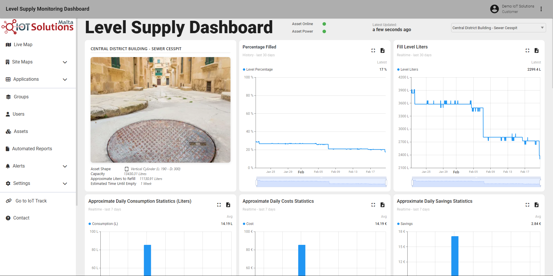Expand the Alerts menu chevron
Screen dimensions: 553x276
(65, 166)
